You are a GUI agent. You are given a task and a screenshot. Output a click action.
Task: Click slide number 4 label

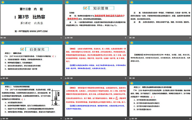pyautogui.click(x=61, y=78)
